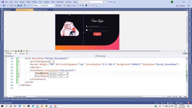192x108 pixels.
Task: Open the designer zoom 66.67% dropdown
Action: pyautogui.click(x=7, y=51)
